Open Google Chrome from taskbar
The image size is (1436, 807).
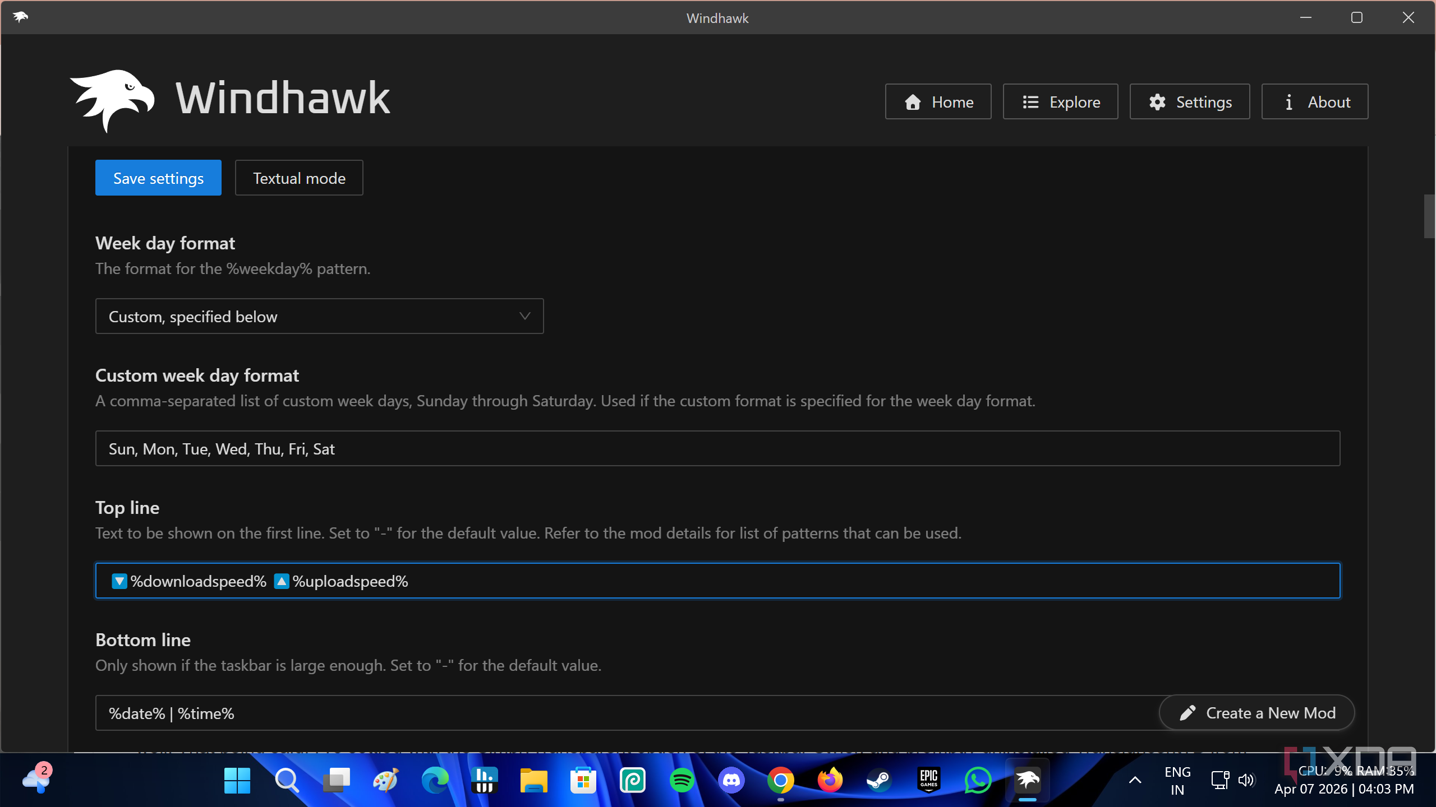[x=780, y=780]
